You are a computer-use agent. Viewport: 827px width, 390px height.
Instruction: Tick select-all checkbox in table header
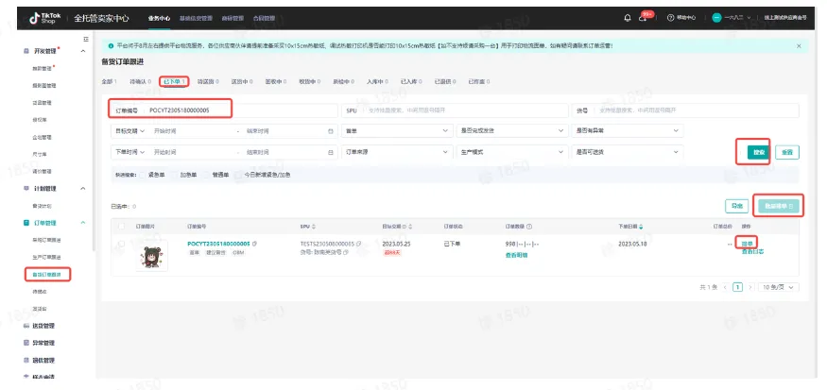(x=122, y=226)
